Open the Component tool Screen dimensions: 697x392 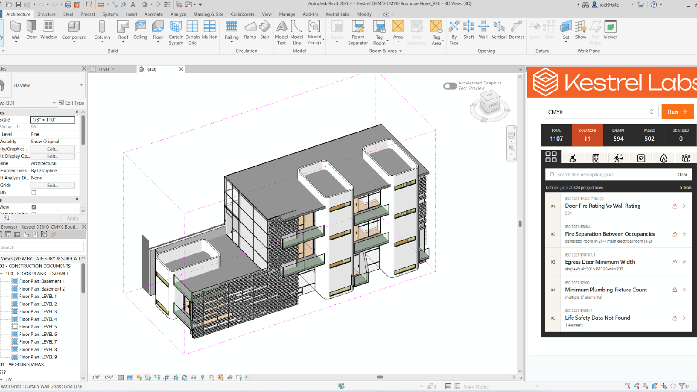[74, 31]
